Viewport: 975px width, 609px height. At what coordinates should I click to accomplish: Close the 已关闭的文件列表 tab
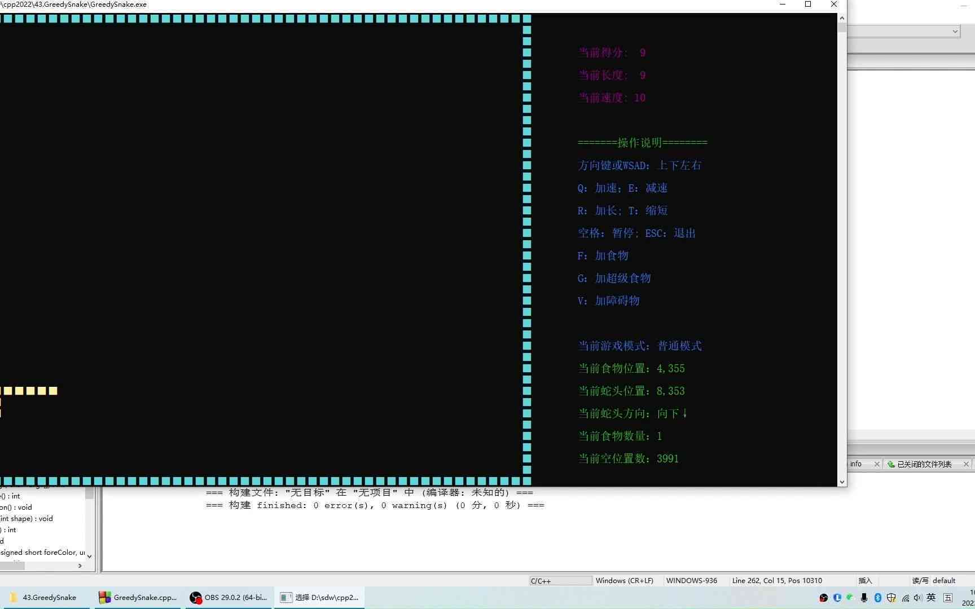[x=966, y=464]
